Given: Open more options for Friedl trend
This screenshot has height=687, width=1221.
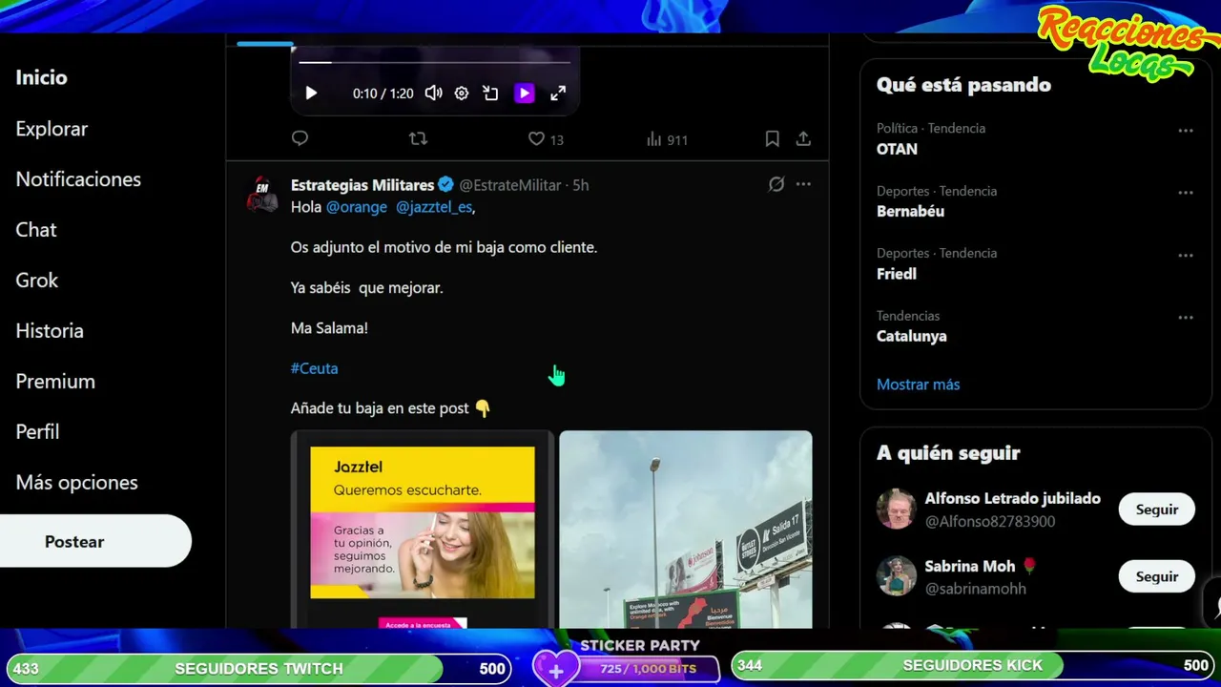Looking at the screenshot, I should [1186, 256].
